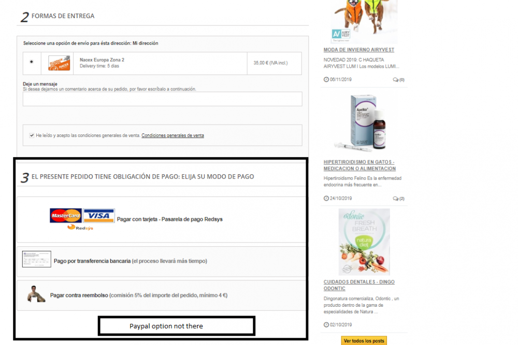The height and width of the screenshot is (345, 518).
Task: Choose Pagar con tarjeta Redsys payment option
Action: (169, 219)
